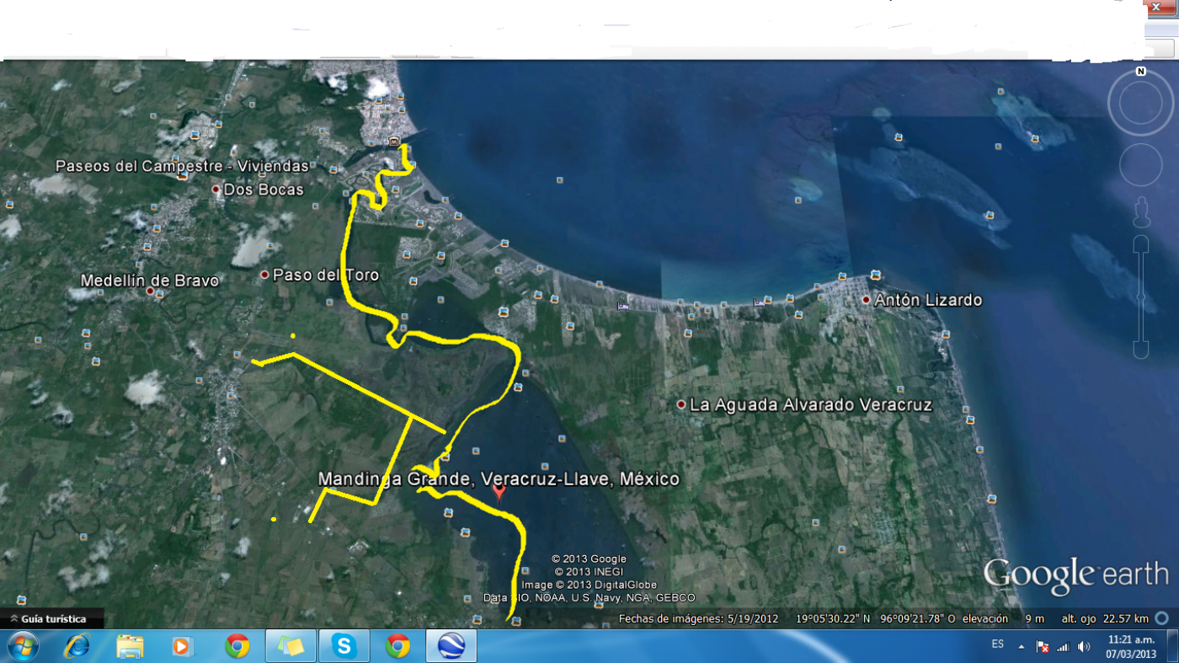
Task: Select the Antón Lizardo place marker
Action: pyautogui.click(x=866, y=300)
